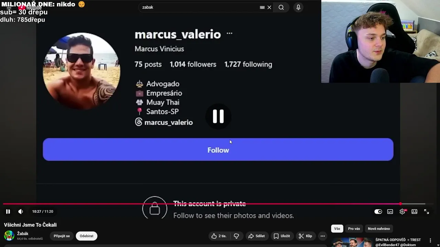This screenshot has width=440, height=247.
Task: Switch to theater mode view
Action: pos(415,212)
